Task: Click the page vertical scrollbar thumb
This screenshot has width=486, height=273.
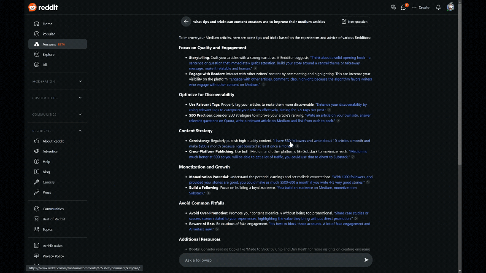Action: click(459, 84)
